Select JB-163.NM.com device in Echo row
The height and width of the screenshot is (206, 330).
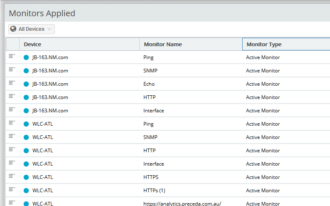[50, 84]
